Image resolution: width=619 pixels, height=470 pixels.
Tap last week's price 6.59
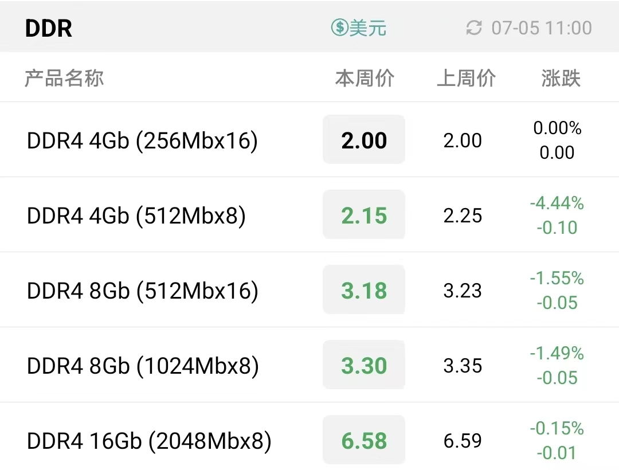[x=463, y=441]
